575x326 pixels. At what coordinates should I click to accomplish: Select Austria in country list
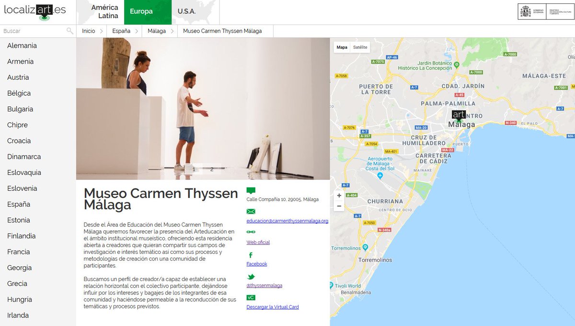click(18, 77)
